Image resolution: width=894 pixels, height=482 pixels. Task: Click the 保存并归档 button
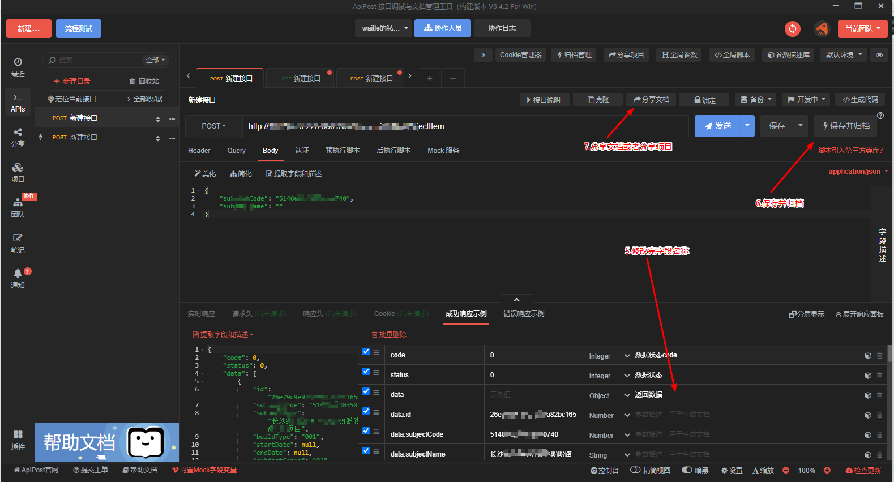[846, 126]
